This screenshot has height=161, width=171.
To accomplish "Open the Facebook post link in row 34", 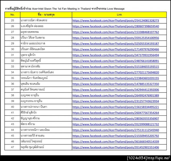I will point(116,72).
